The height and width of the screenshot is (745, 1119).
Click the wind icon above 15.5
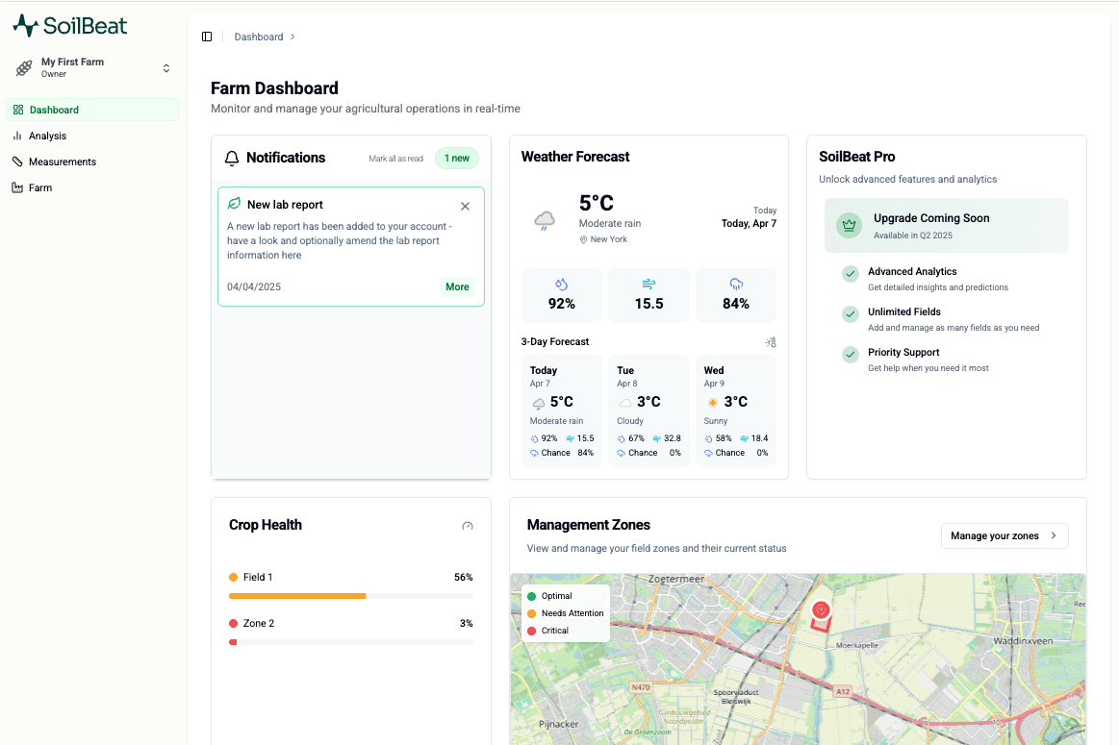649,285
